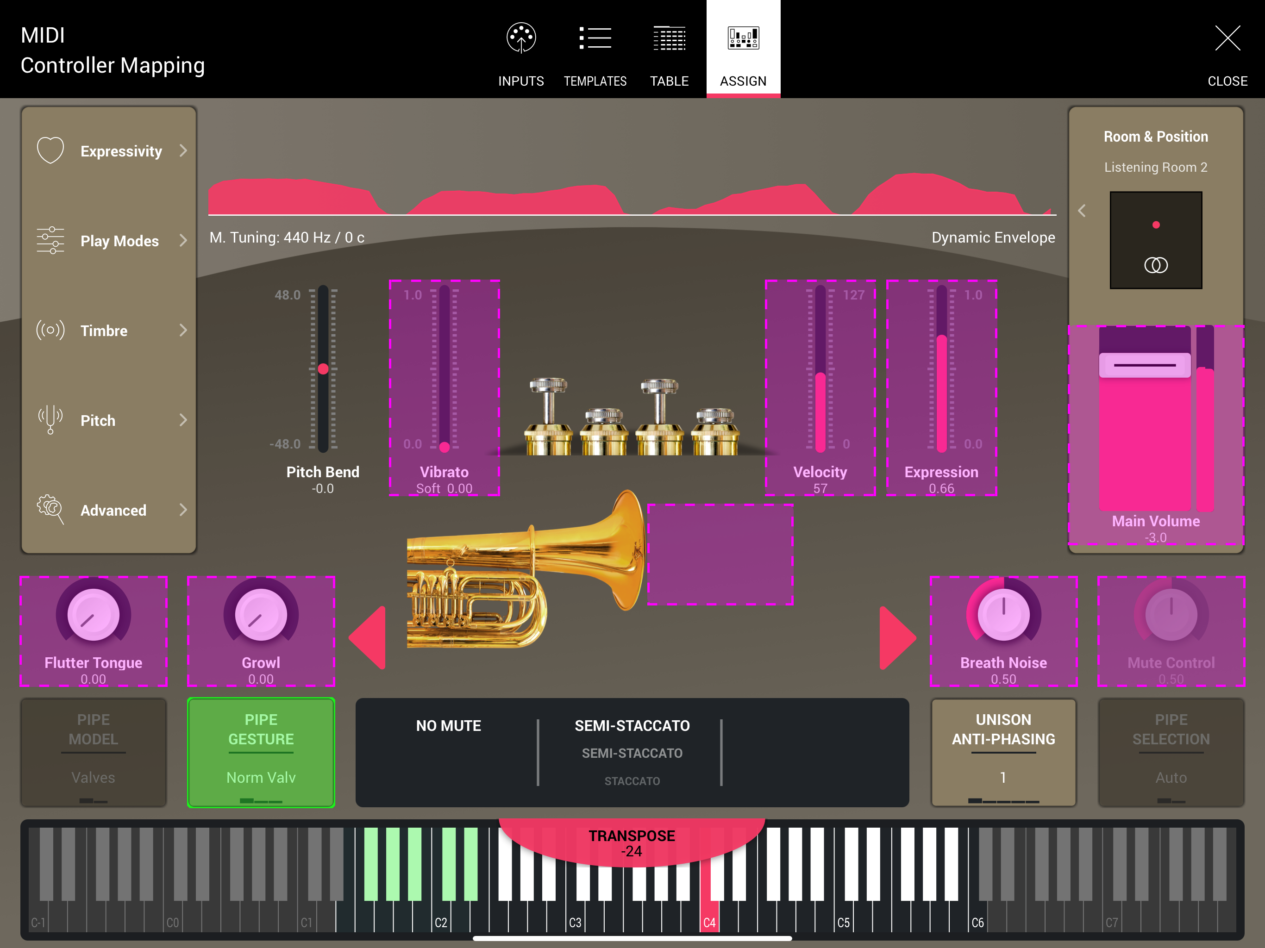
Task: Open the TABLE grid icon
Action: point(669,38)
